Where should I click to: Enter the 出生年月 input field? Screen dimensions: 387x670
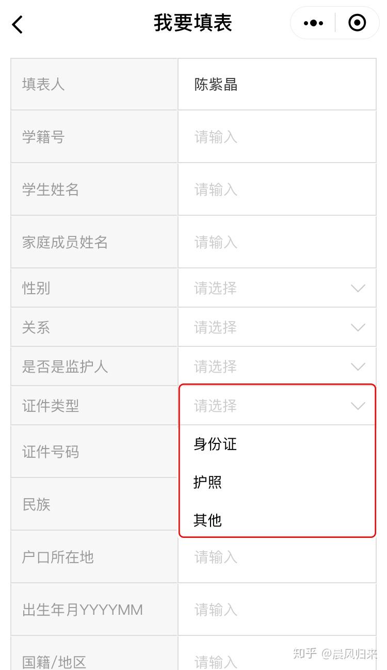277,610
